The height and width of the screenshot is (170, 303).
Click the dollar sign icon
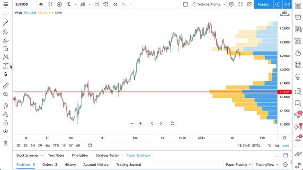[6, 74]
